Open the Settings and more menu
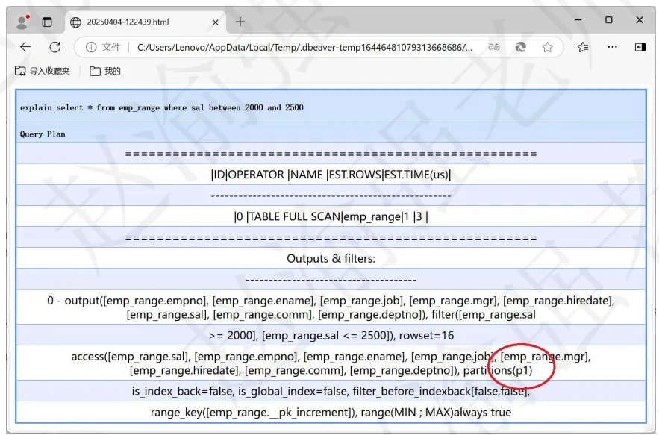Image resolution: width=659 pixels, height=435 pixels. [x=612, y=47]
